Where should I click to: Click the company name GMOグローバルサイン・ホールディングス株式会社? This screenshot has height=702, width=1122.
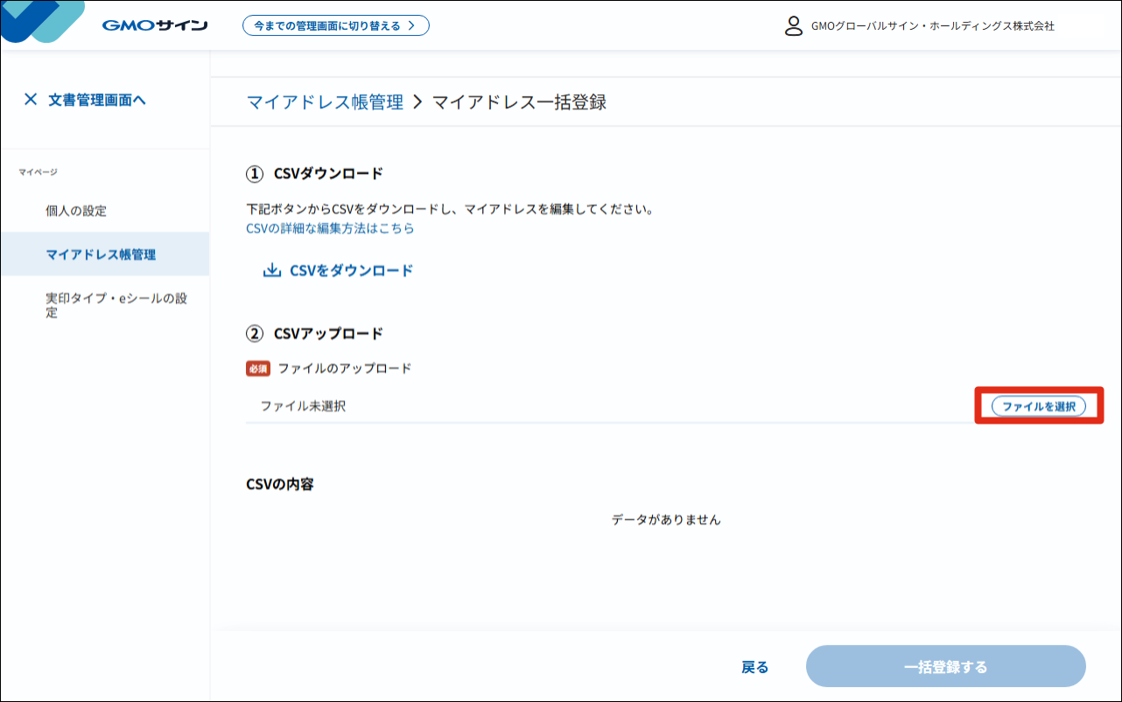tap(933, 26)
